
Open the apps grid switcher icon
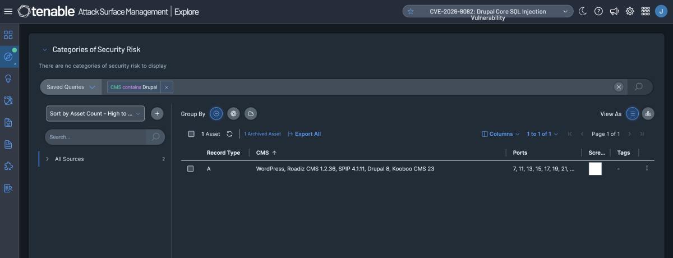coord(646,11)
